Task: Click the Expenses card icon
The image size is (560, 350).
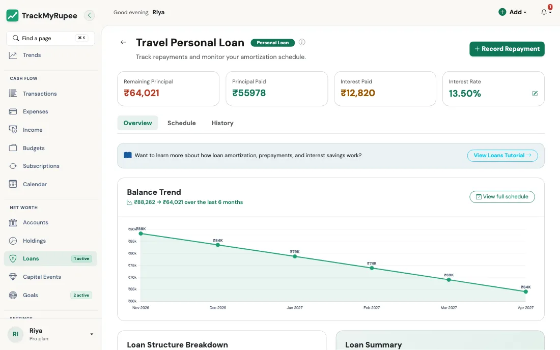Action: point(13,112)
